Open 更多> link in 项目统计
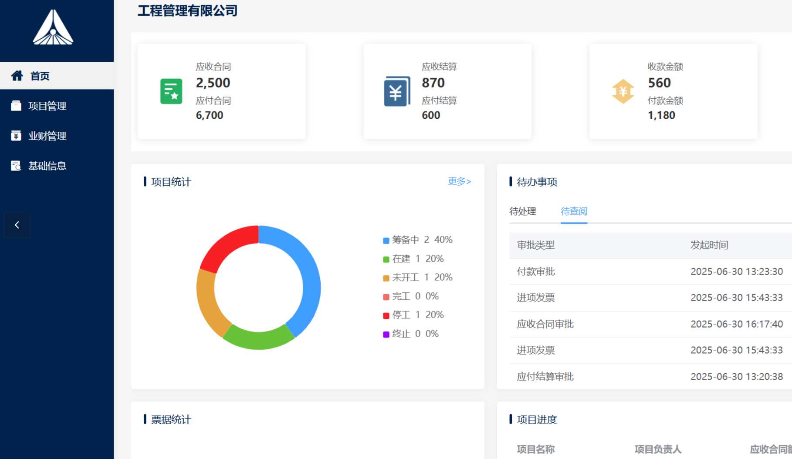Screen dimensions: 792x459 coord(459,181)
